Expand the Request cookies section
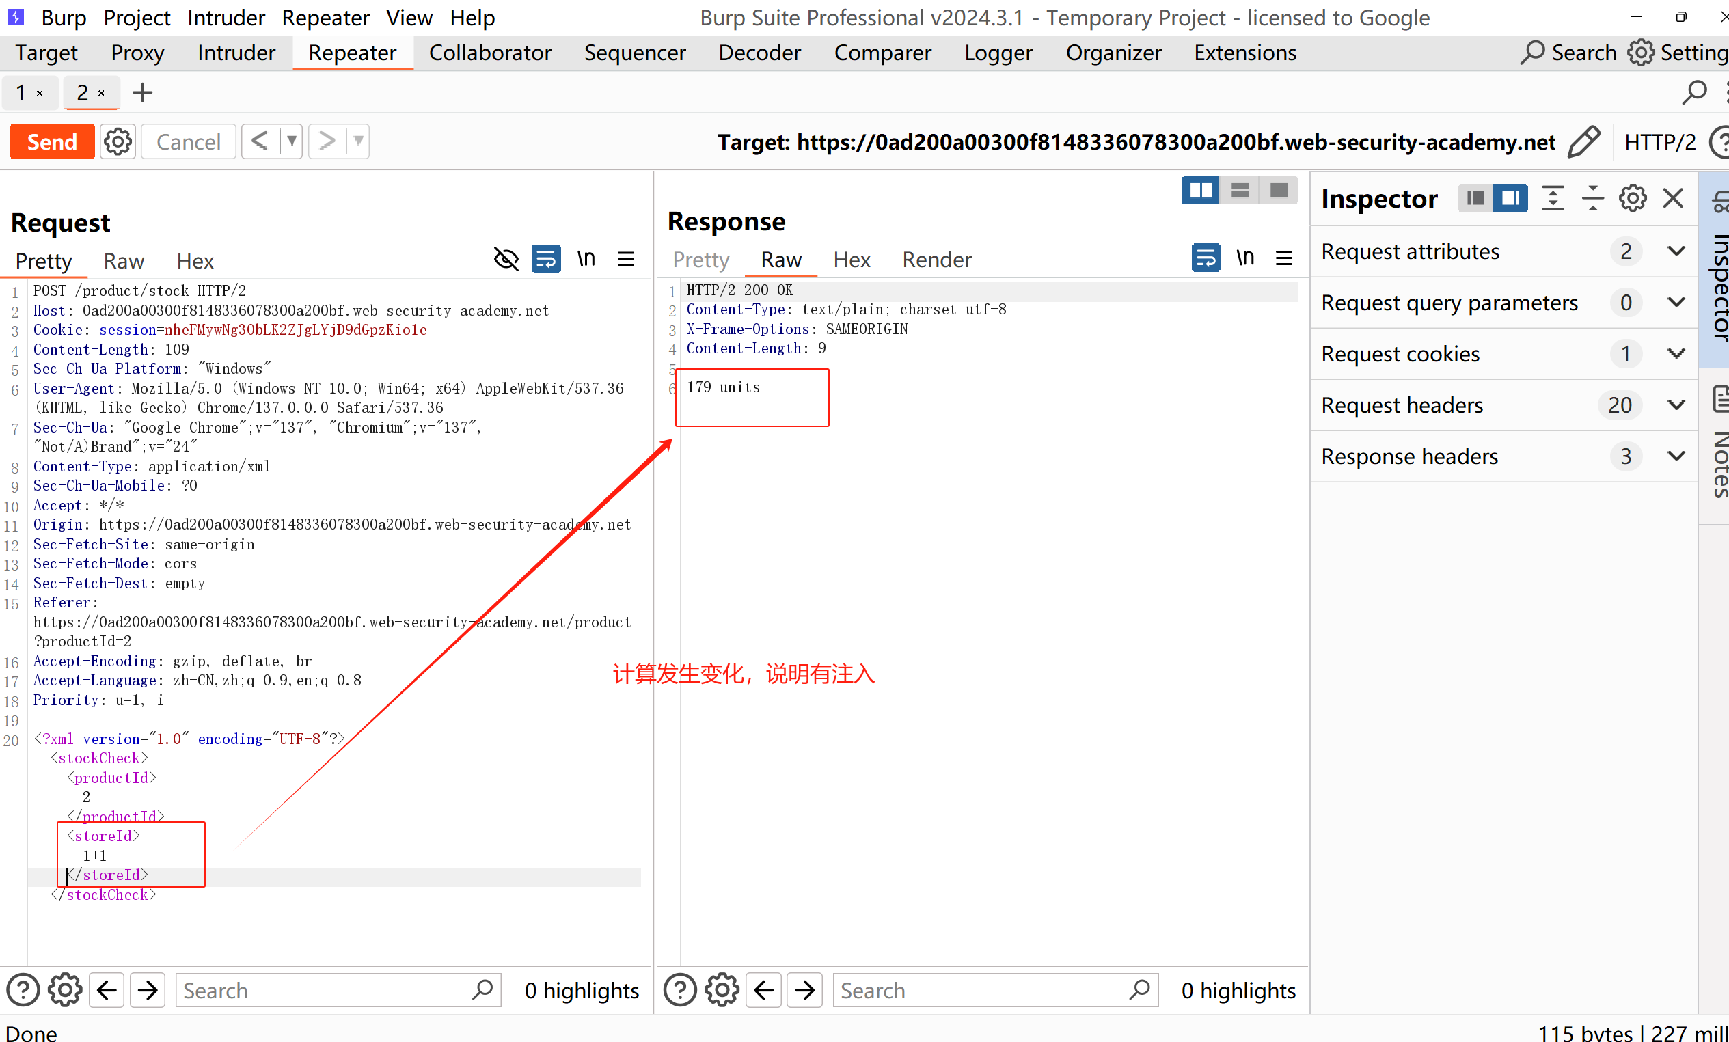Screen dimensions: 1729x1042 tap(1676, 354)
